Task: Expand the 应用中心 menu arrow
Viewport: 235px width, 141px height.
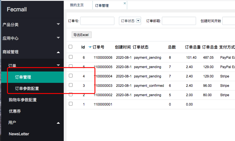Action: pos(58,38)
